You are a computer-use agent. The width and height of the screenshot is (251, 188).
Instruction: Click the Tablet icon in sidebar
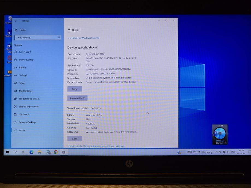15,83
